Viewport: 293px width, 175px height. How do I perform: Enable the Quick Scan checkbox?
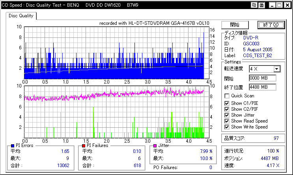pyautogui.click(x=227, y=96)
